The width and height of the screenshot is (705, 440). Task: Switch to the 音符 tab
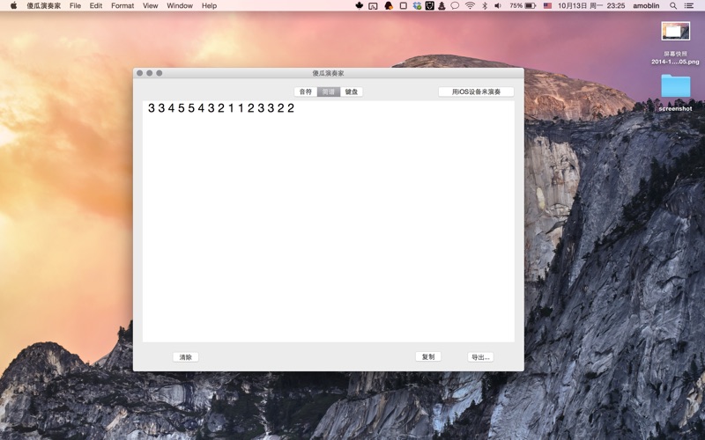[306, 92]
